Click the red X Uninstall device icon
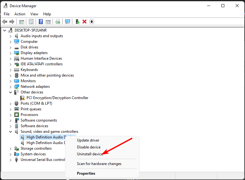The height and width of the screenshot is (180, 245). [x=84, y=22]
